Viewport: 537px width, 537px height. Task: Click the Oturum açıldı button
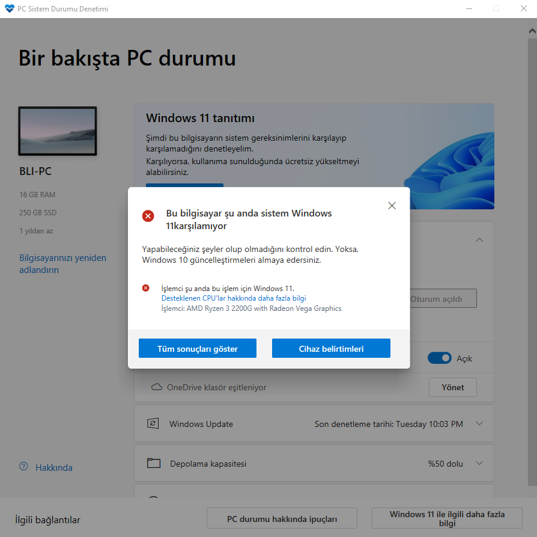(443, 298)
